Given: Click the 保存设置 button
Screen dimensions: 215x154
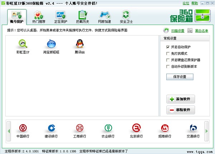Looking at the screenshot, I should click(x=180, y=77).
